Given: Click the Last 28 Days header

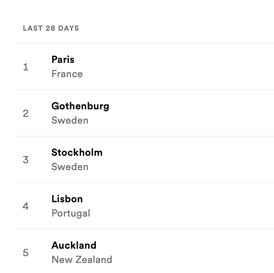Looking at the screenshot, I should pos(51,28).
